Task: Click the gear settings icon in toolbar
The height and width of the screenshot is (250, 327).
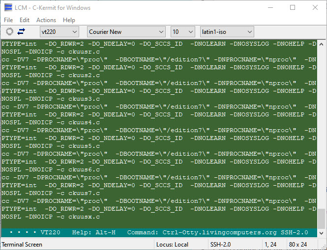Action: 9,31
